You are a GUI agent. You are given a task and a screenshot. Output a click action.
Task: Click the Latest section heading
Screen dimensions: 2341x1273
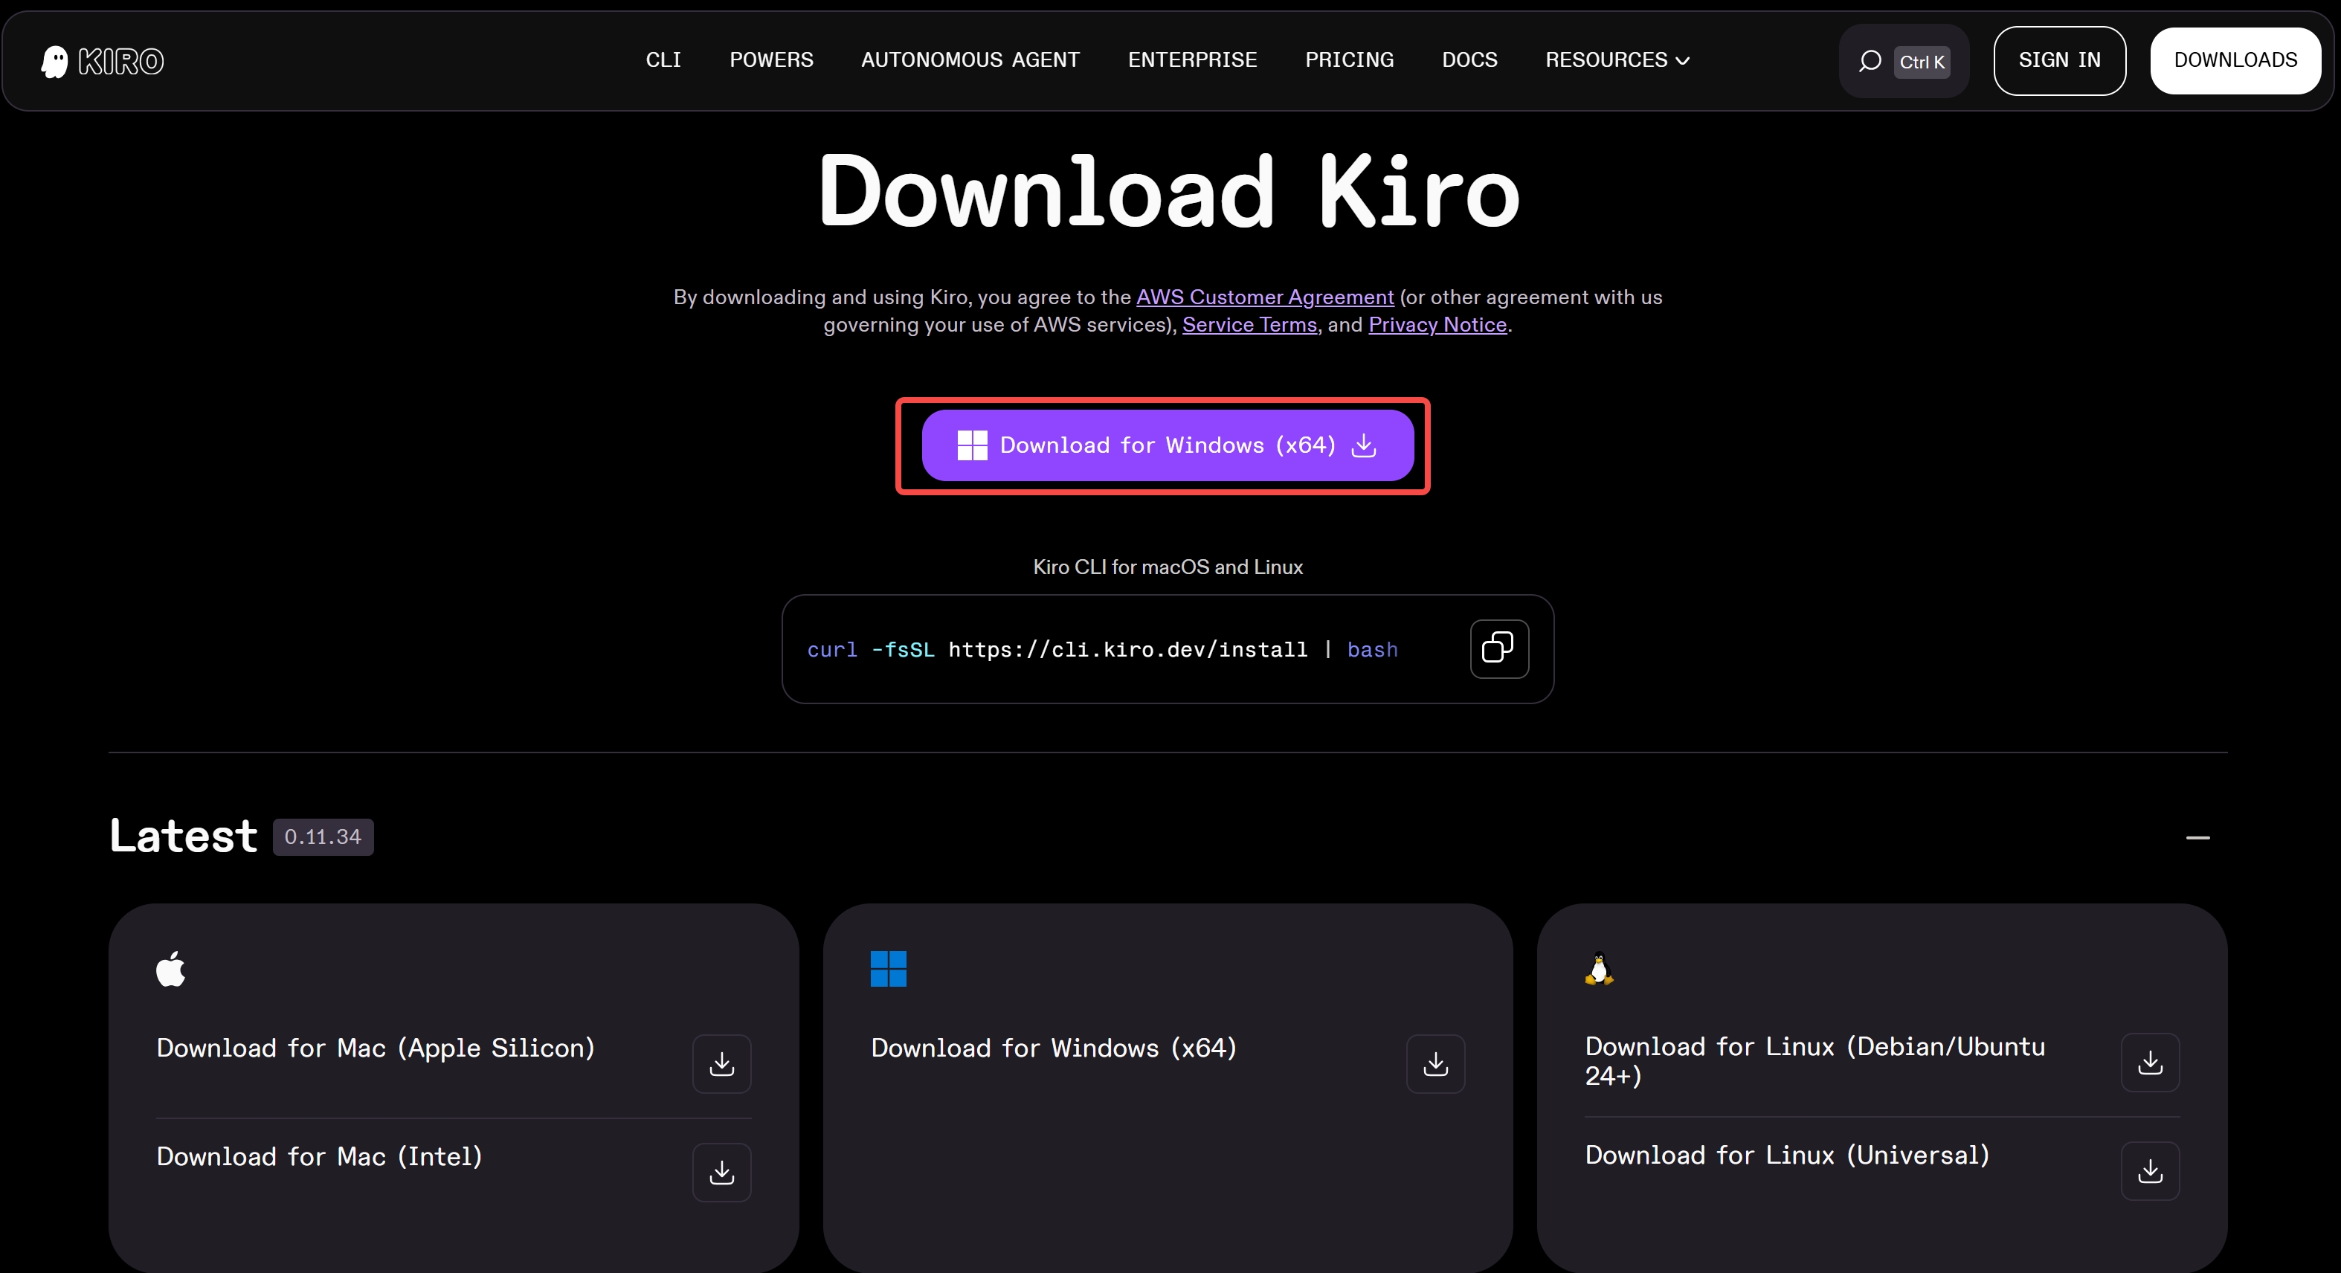click(184, 836)
